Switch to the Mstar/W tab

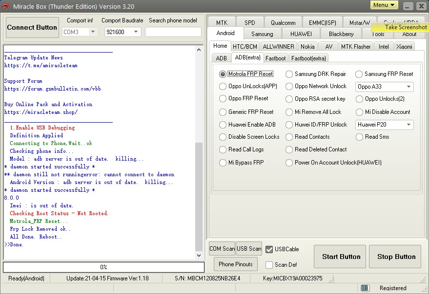[360, 22]
